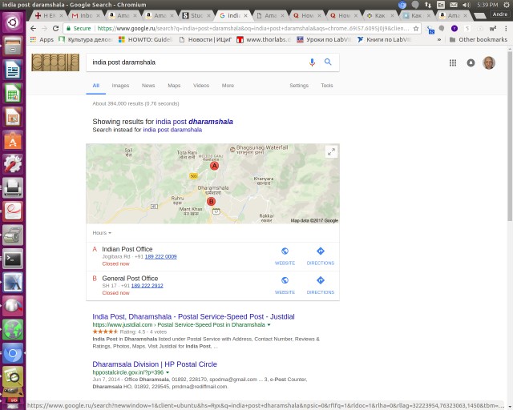Open search Tools options
513x410 pixels.
[x=327, y=85]
